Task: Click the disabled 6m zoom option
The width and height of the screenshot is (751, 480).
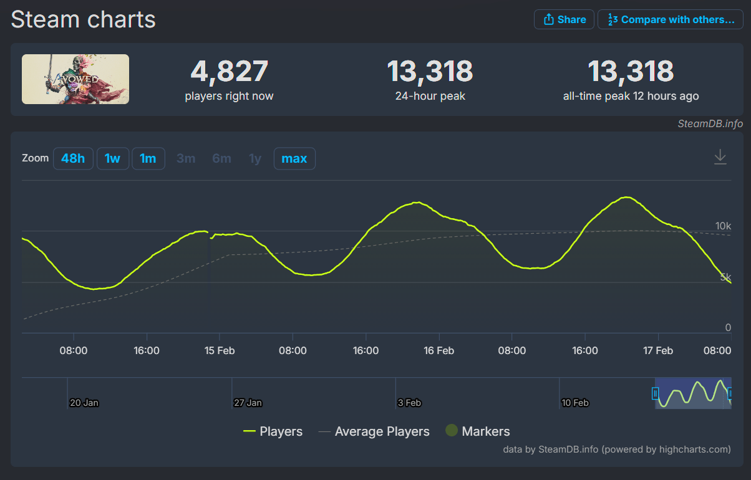Action: tap(221, 158)
